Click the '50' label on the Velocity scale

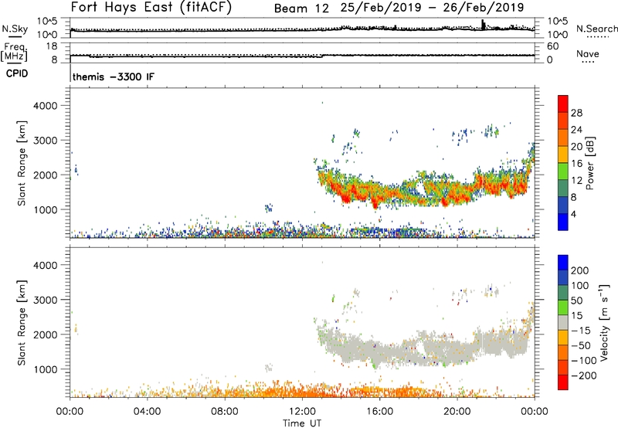click(577, 301)
